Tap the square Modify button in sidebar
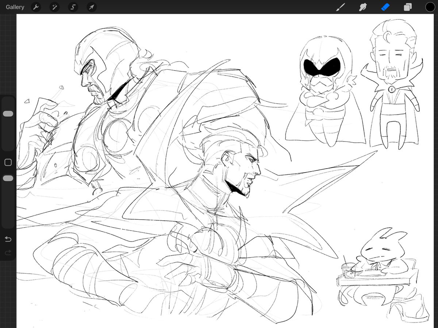 tap(8, 162)
